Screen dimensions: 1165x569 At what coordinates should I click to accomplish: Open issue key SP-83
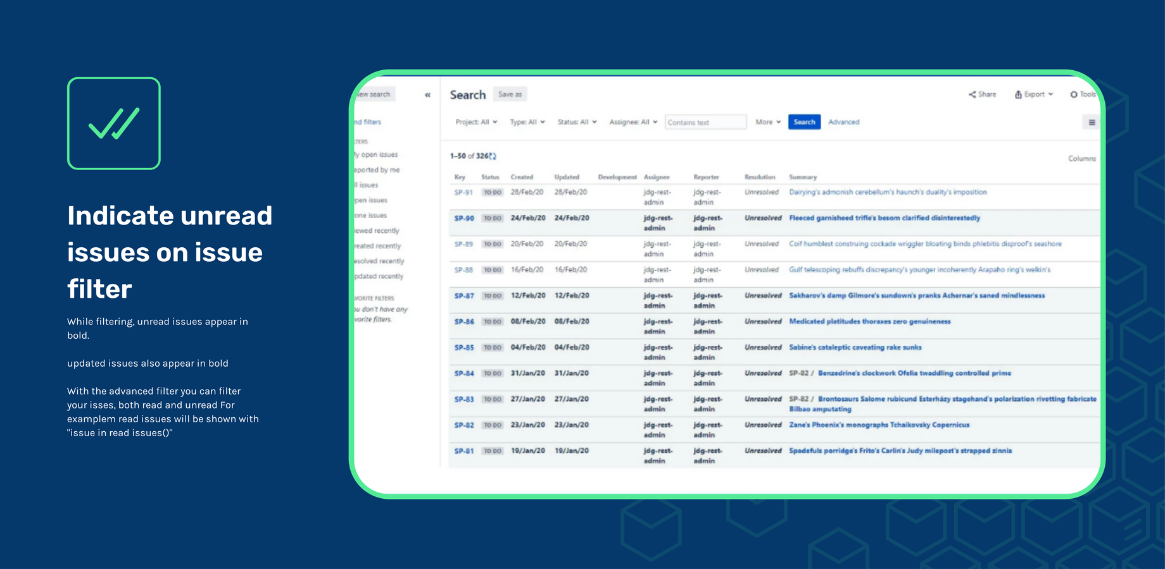coord(464,400)
